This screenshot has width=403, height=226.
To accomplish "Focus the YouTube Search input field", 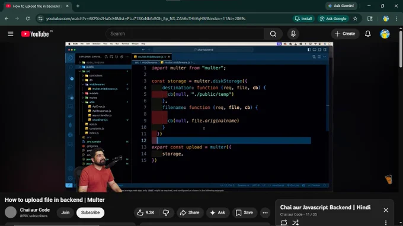I will pos(185,34).
